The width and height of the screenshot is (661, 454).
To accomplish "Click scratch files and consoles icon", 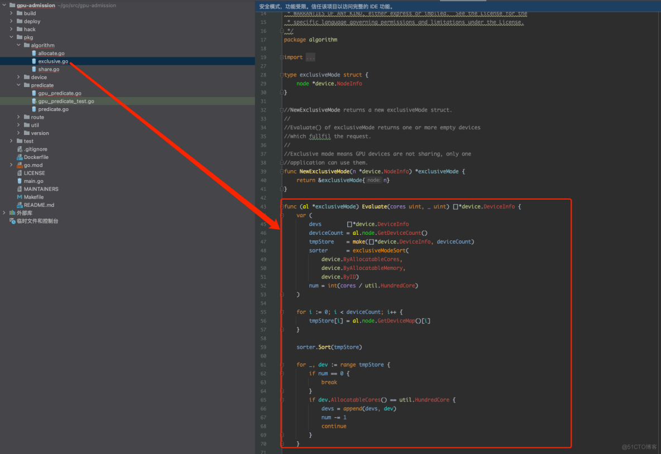I will coord(12,221).
